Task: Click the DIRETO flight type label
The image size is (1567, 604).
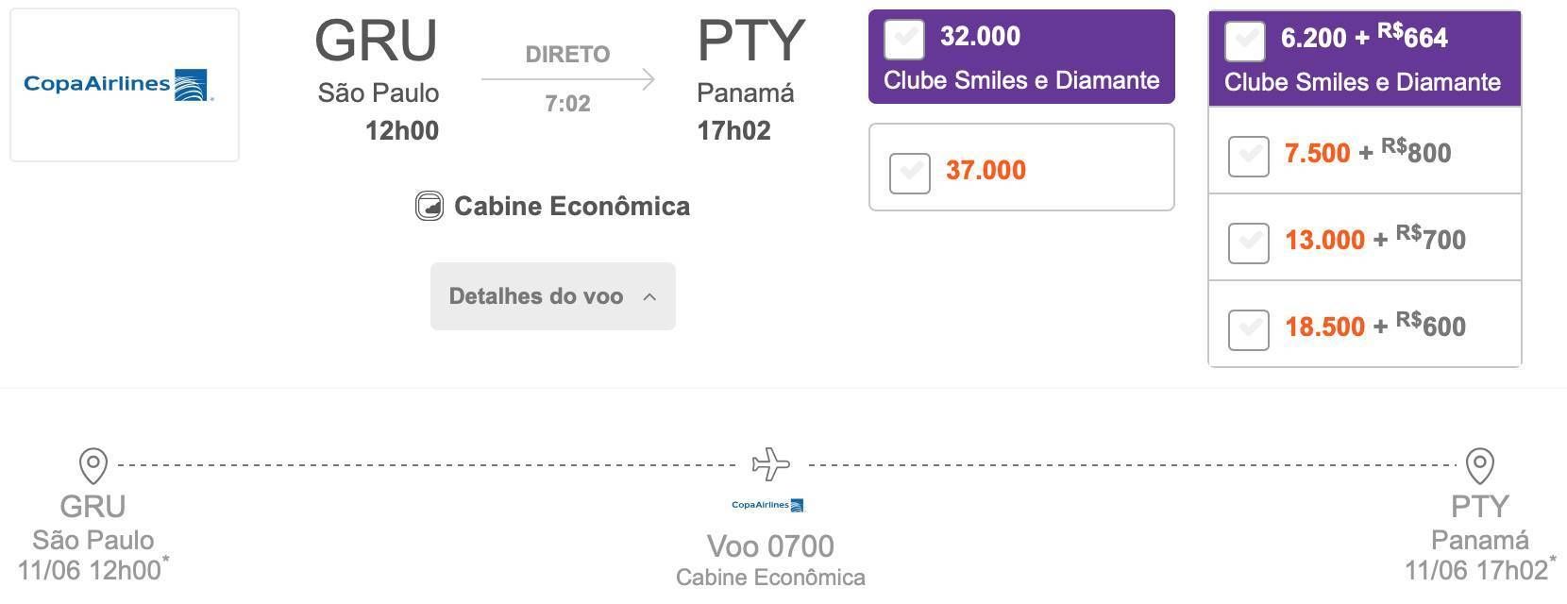Action: click(567, 55)
